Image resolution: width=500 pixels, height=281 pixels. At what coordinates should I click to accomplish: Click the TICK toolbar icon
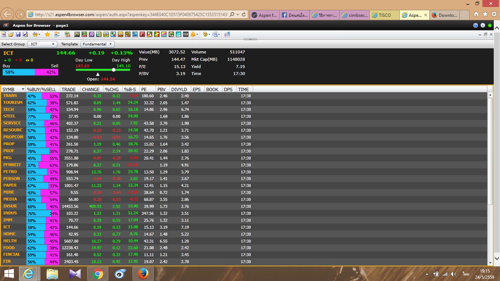tap(186, 34)
